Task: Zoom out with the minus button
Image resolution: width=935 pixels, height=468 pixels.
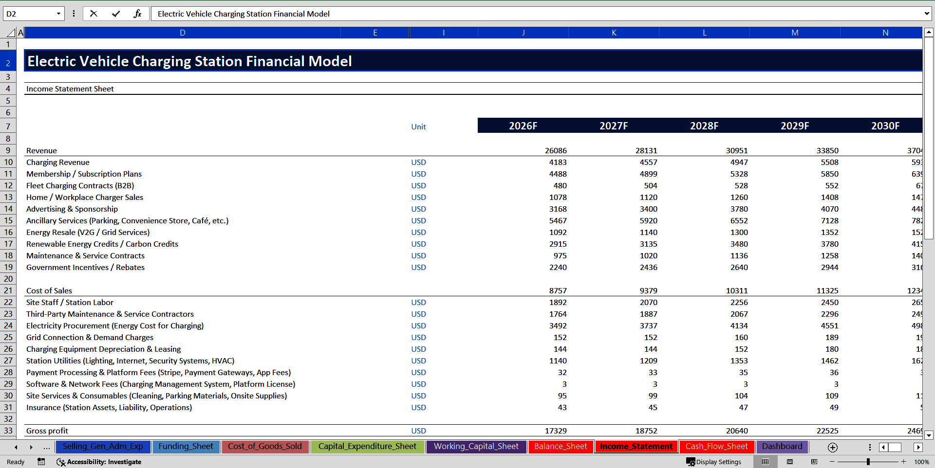Action: [832, 462]
